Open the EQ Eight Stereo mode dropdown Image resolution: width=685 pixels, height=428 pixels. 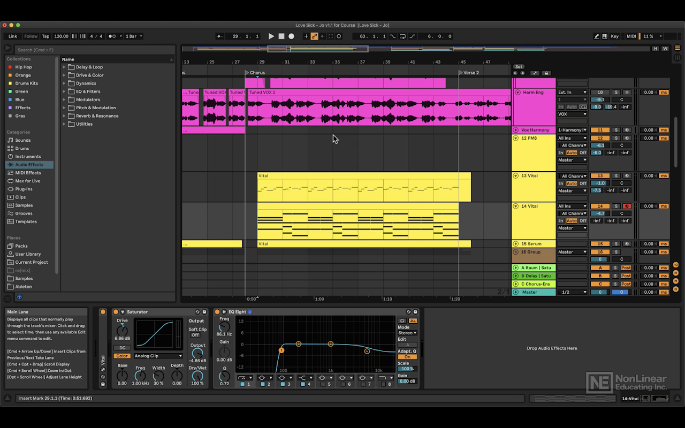tap(407, 333)
